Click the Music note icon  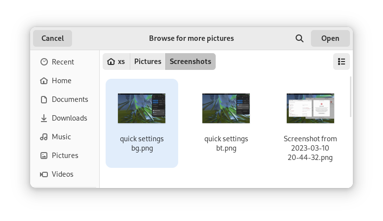(44, 137)
